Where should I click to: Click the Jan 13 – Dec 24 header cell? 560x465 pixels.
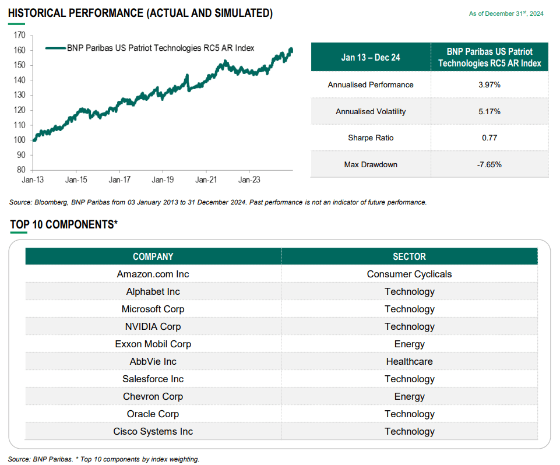click(x=371, y=57)
